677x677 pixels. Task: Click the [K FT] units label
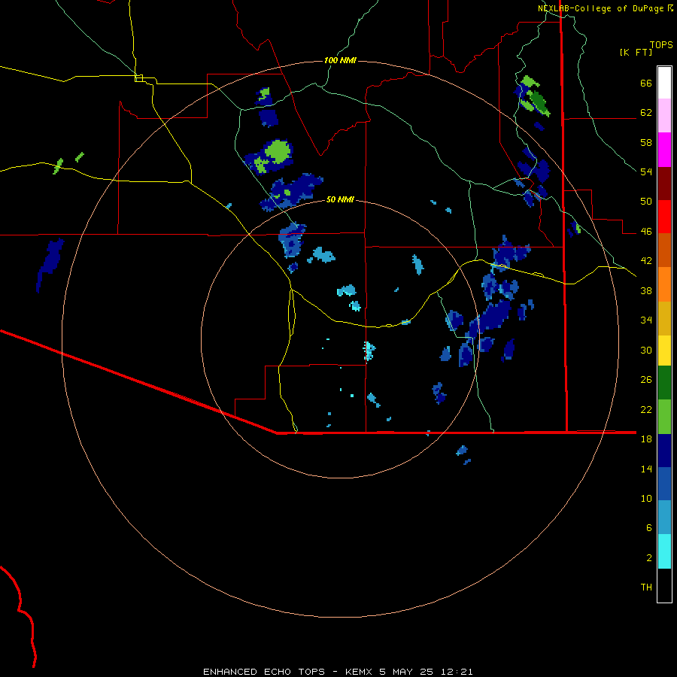[x=636, y=52]
